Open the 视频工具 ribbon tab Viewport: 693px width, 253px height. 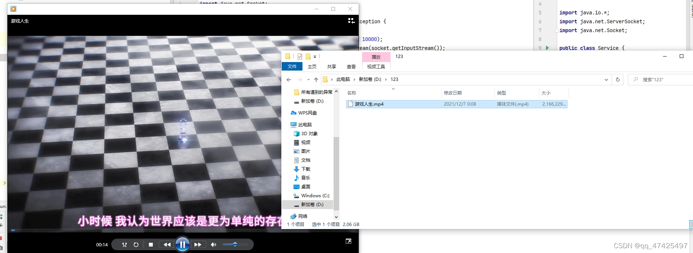(376, 66)
